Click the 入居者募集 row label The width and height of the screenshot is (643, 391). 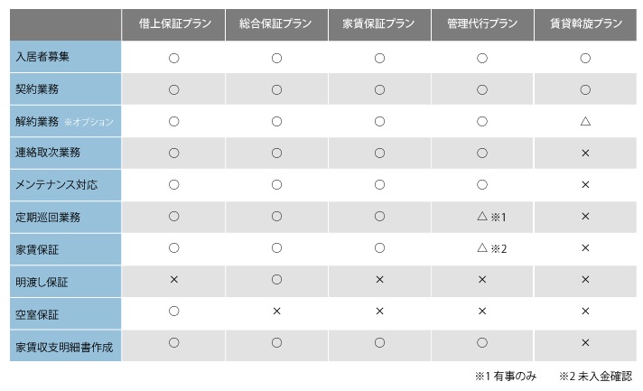(x=42, y=57)
